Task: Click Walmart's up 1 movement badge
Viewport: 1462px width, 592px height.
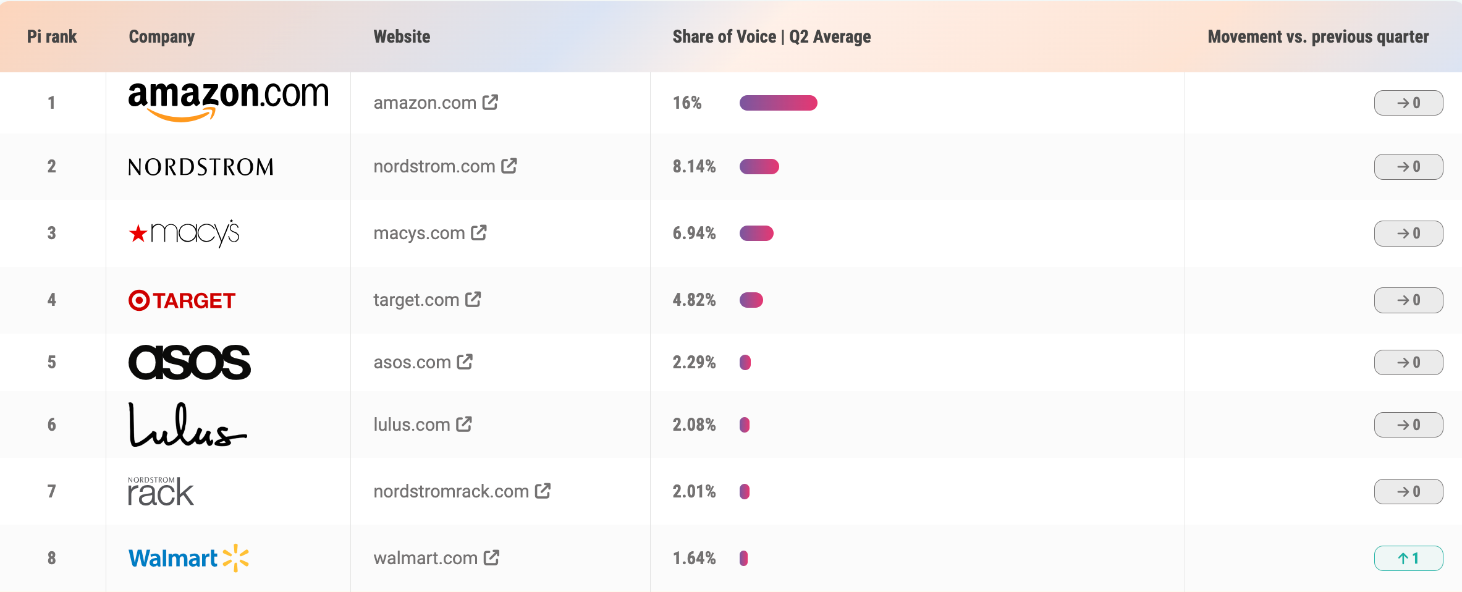Action: click(x=1408, y=558)
